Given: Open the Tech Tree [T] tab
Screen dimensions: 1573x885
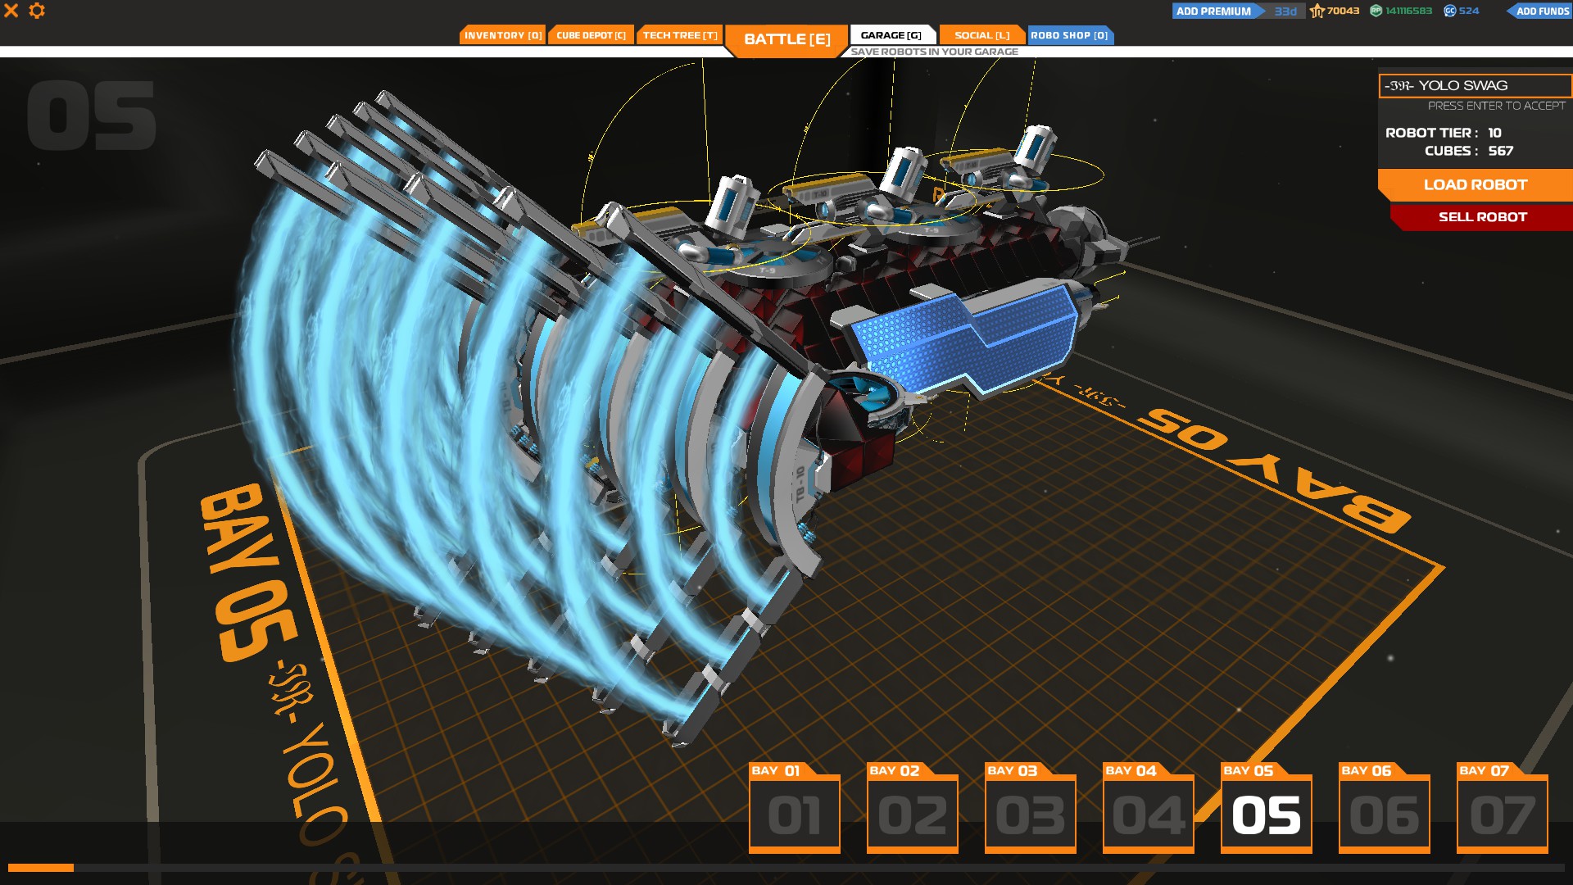Looking at the screenshot, I should click(x=680, y=35).
